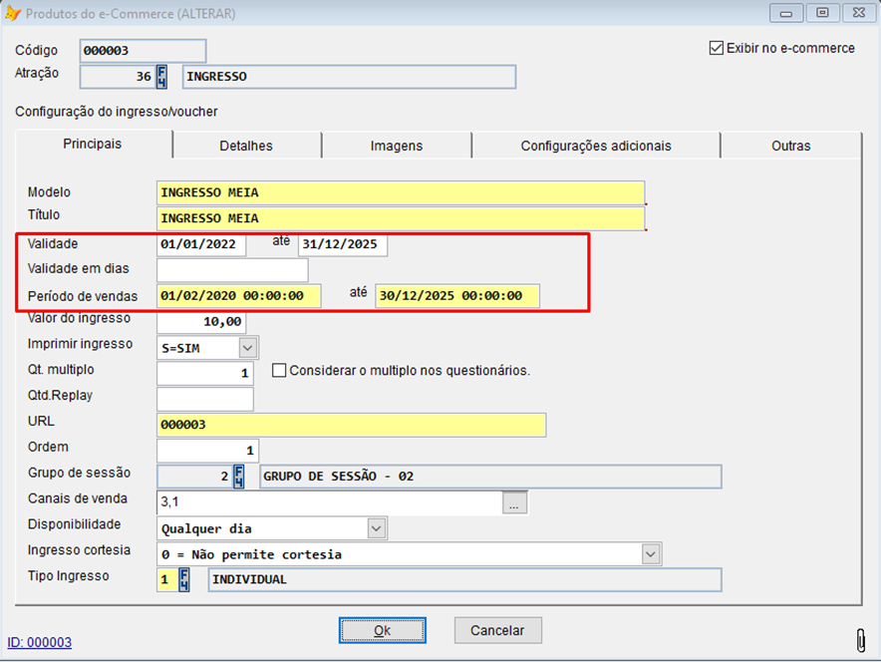
Task: Open the Disponibilidade dropdown
Action: tap(376, 528)
